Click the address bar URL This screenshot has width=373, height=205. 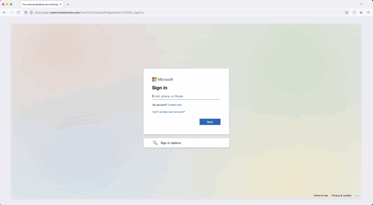[x=89, y=12]
